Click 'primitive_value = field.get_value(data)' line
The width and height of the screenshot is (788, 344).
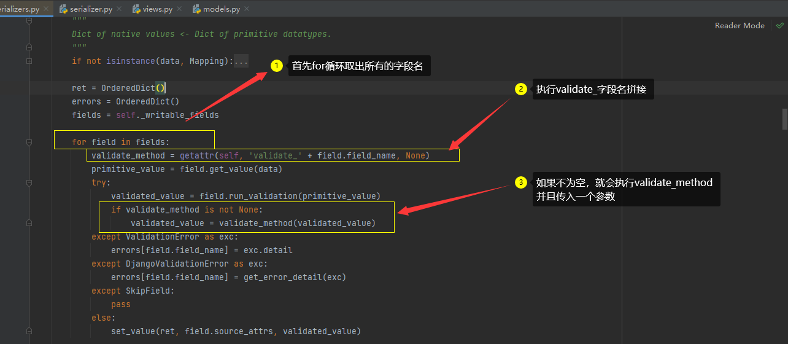pyautogui.click(x=187, y=169)
